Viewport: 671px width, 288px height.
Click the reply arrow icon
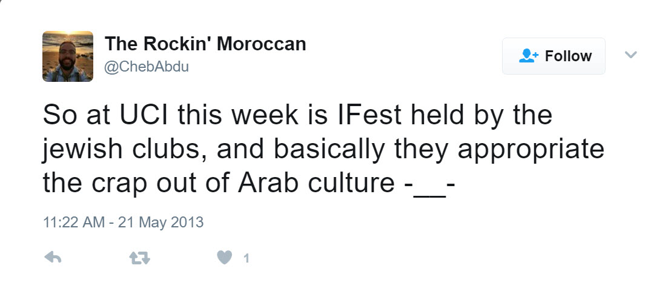(x=53, y=258)
